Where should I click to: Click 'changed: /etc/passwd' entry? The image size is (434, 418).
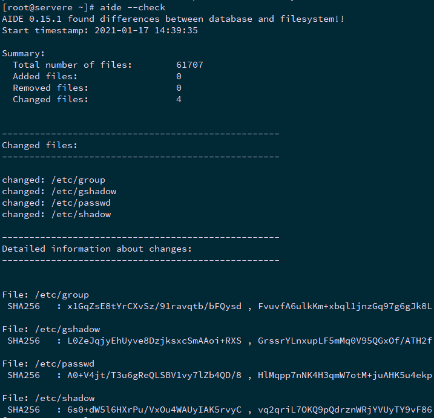pos(56,203)
